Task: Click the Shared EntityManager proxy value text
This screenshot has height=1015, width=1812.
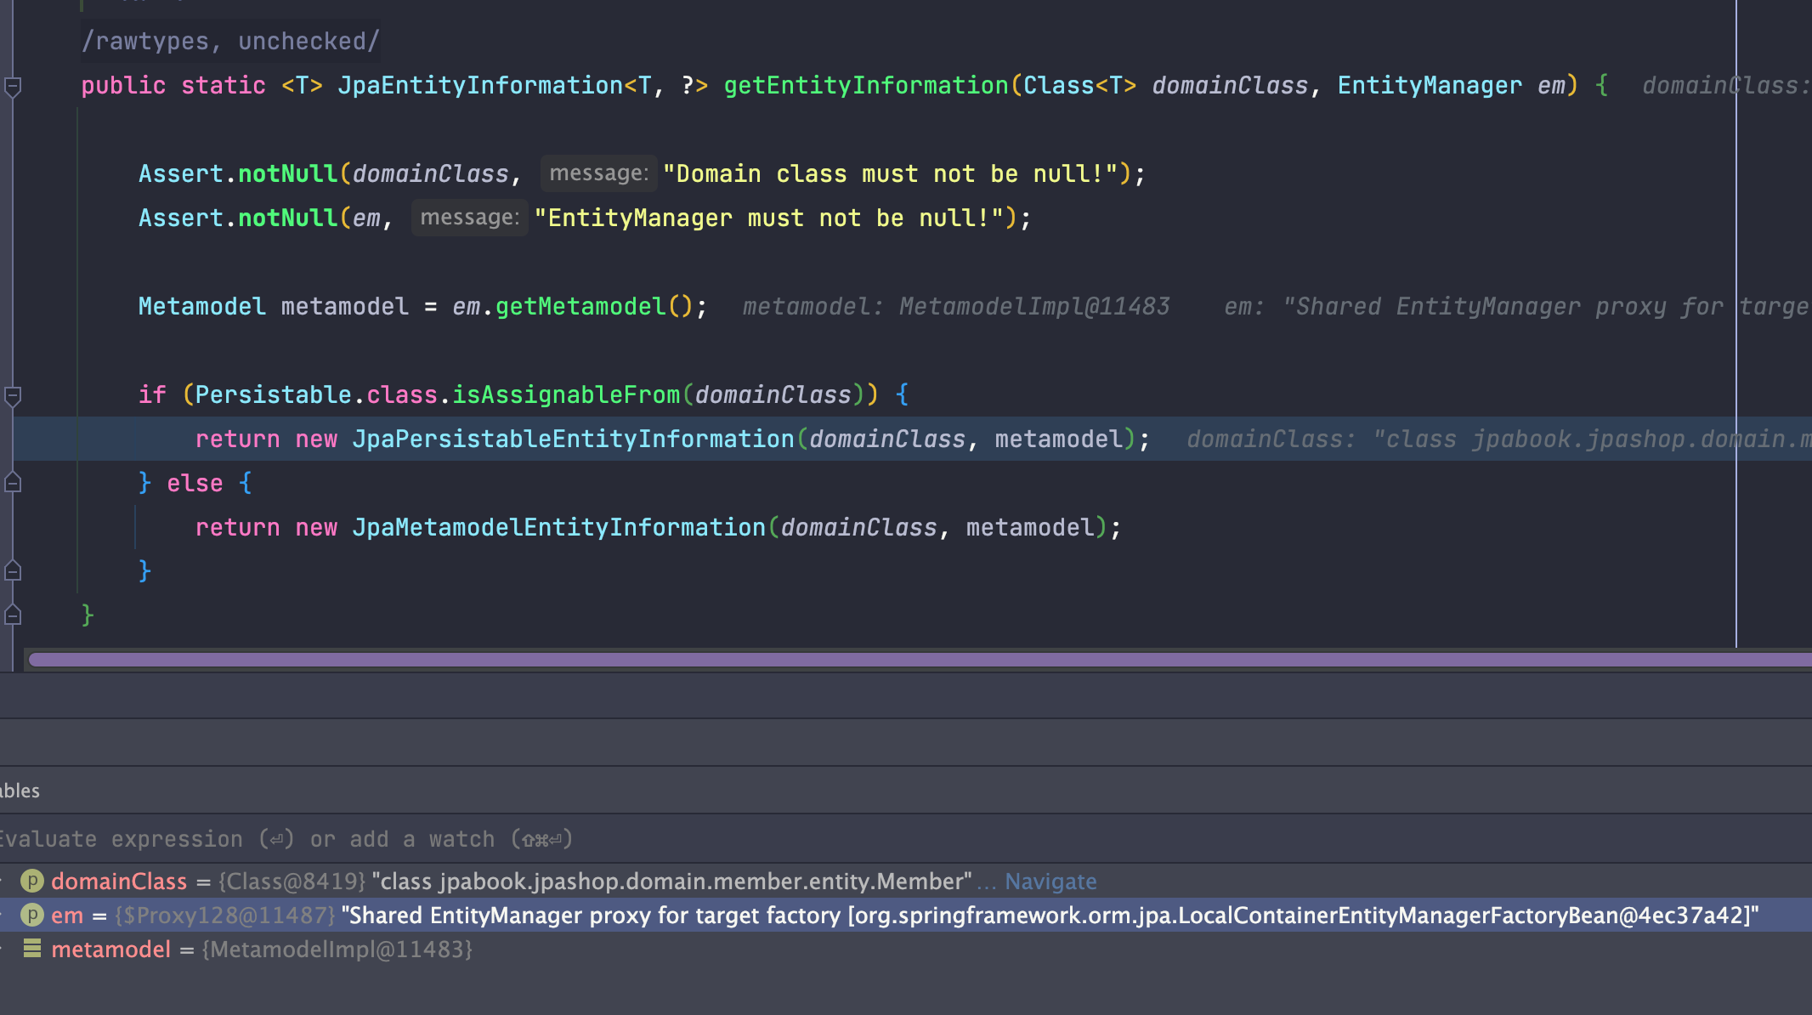Action: point(1049,916)
